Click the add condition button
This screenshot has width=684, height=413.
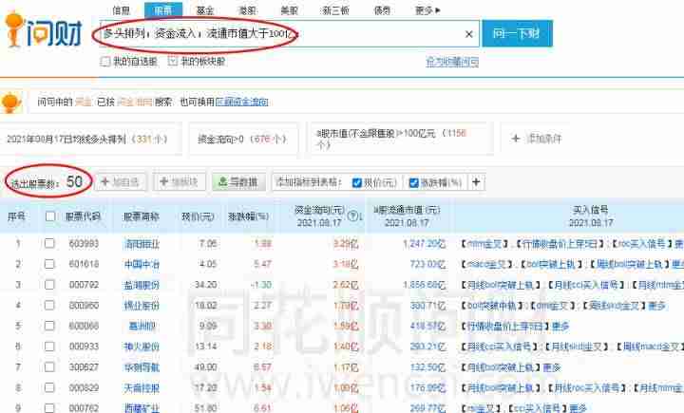click(537, 139)
